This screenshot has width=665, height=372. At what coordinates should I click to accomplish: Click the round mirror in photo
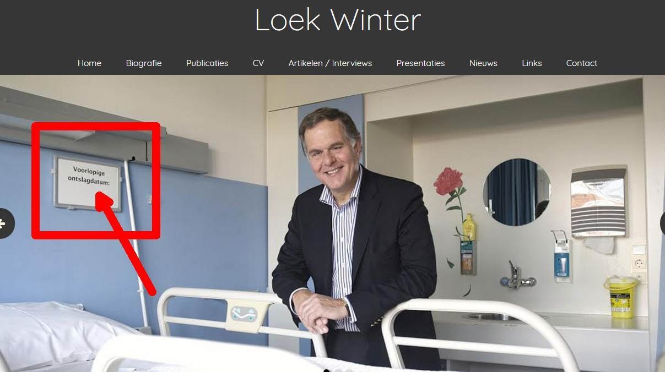(516, 192)
